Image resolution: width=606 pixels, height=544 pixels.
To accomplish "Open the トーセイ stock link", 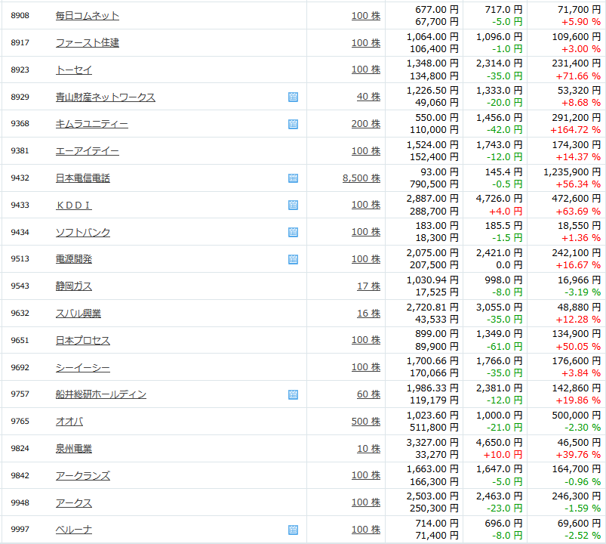I will tap(74, 70).
